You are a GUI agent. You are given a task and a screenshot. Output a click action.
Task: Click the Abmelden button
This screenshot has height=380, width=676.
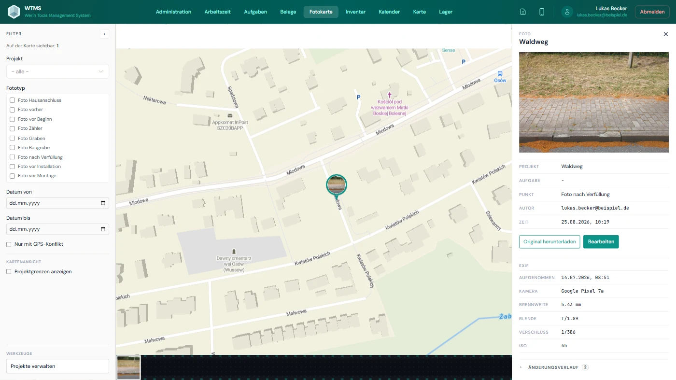[x=652, y=12]
